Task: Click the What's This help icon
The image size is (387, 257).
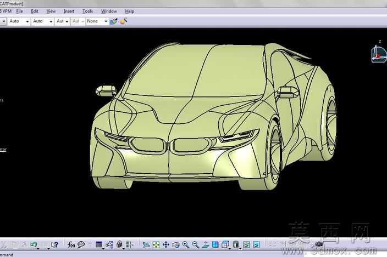Action: [54, 244]
